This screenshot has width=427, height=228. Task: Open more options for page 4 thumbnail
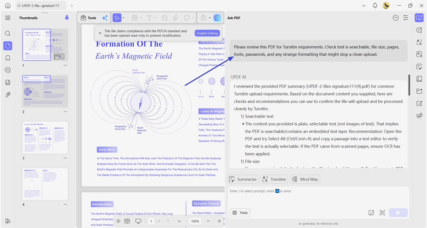click(65, 204)
